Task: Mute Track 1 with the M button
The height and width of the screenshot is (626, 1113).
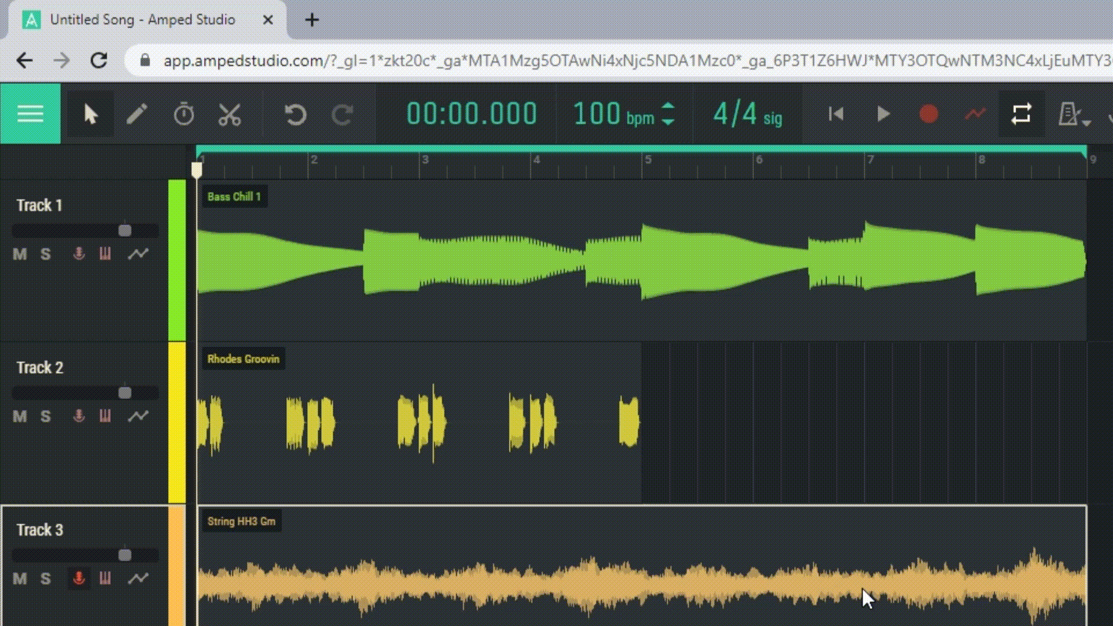Action: (x=20, y=254)
